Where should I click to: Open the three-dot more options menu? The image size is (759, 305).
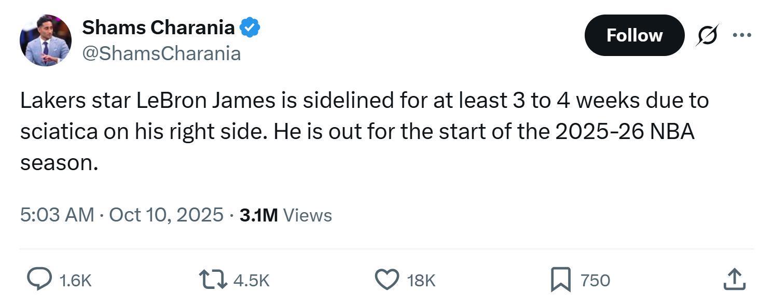coord(742,35)
